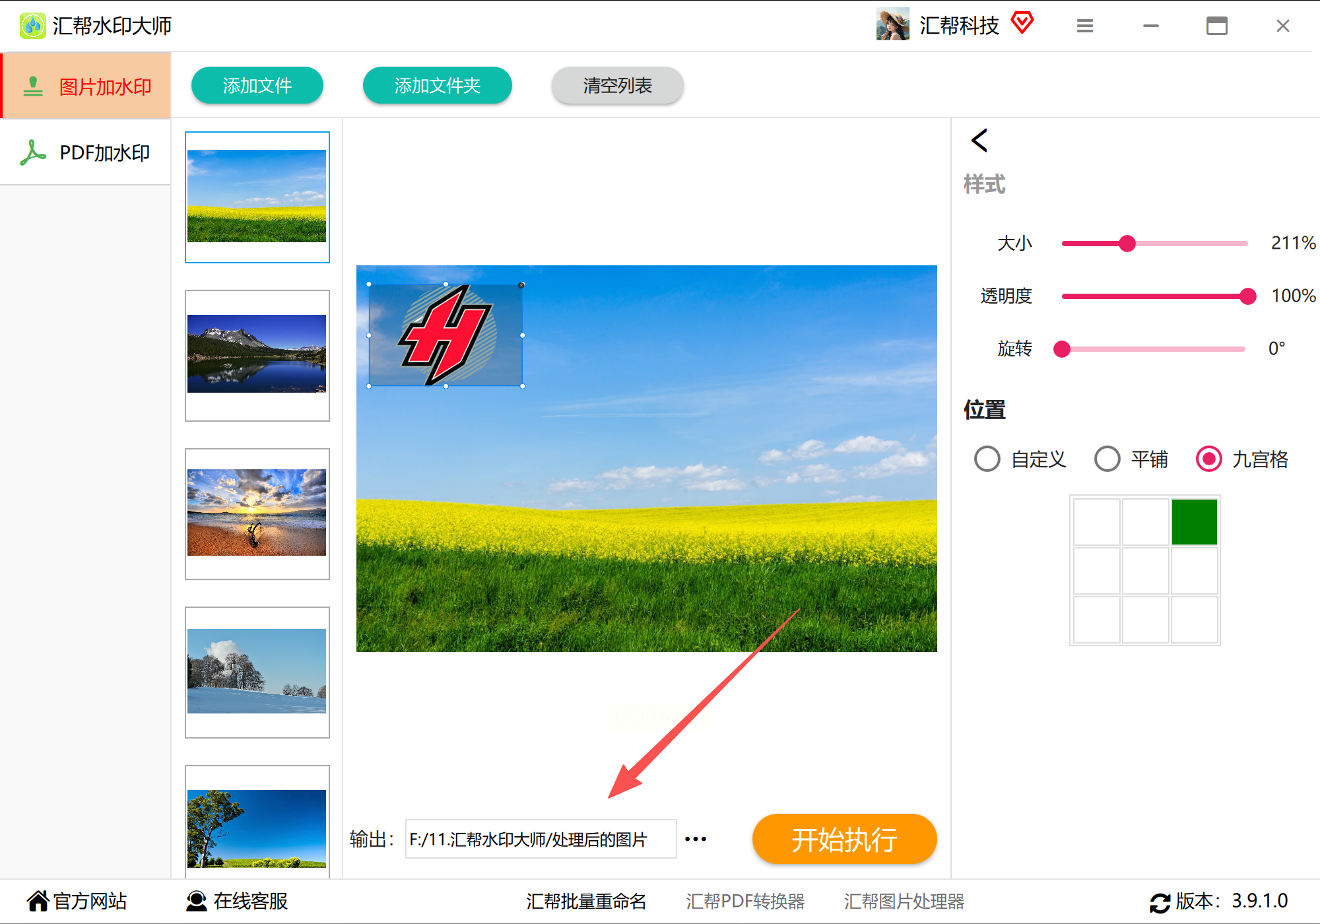This screenshot has height=924, width=1320.
Task: Browse output folder with three-dots button
Action: click(x=696, y=840)
